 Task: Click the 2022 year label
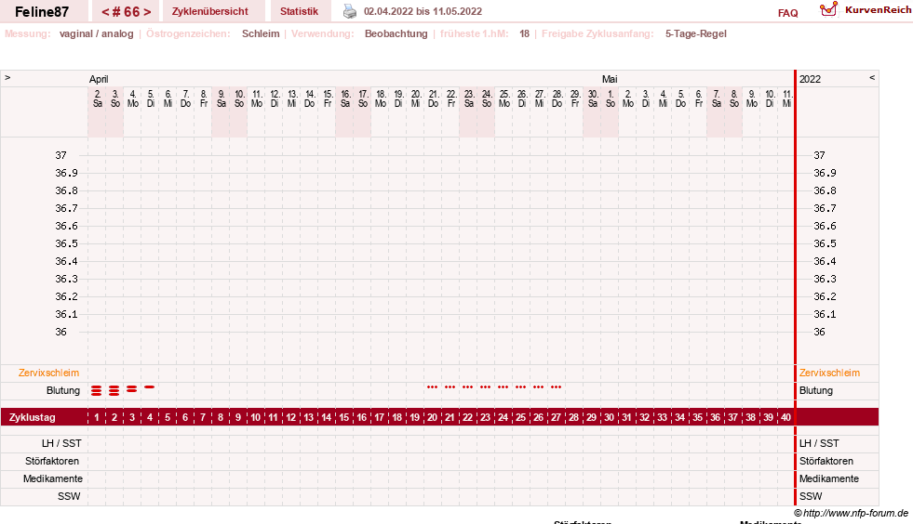[810, 79]
